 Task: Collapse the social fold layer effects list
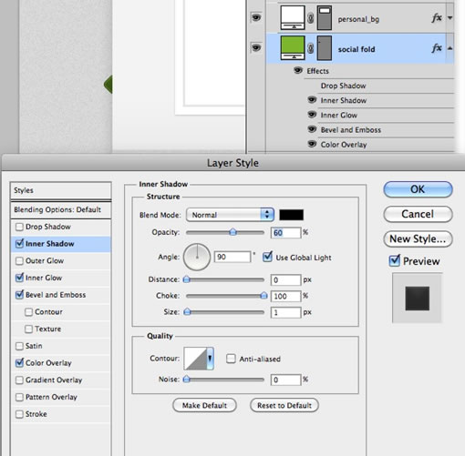coord(450,48)
